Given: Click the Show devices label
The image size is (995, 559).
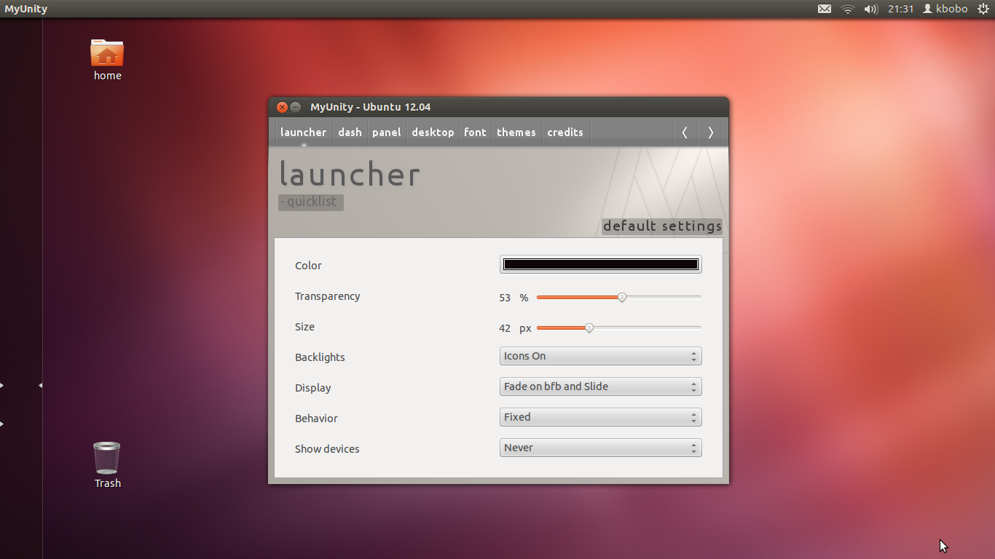Looking at the screenshot, I should [327, 449].
